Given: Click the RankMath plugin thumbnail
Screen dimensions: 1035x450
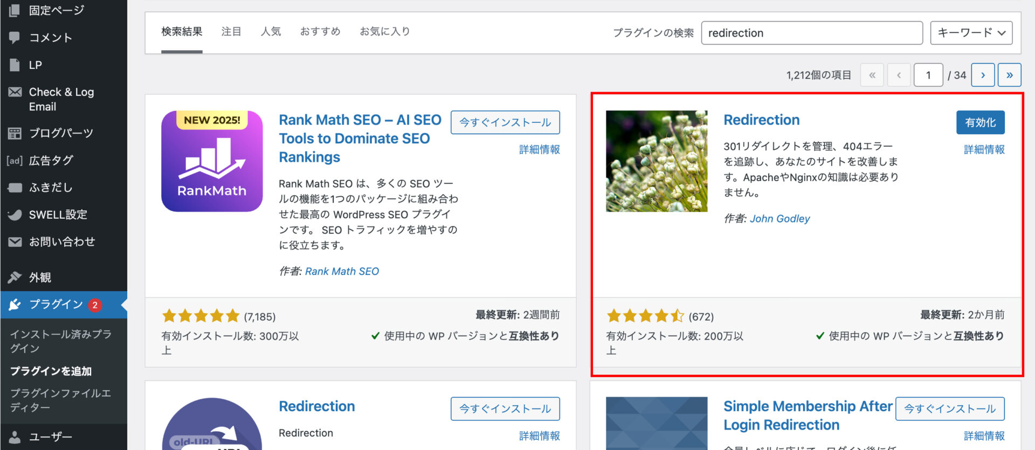Looking at the screenshot, I should click(212, 161).
